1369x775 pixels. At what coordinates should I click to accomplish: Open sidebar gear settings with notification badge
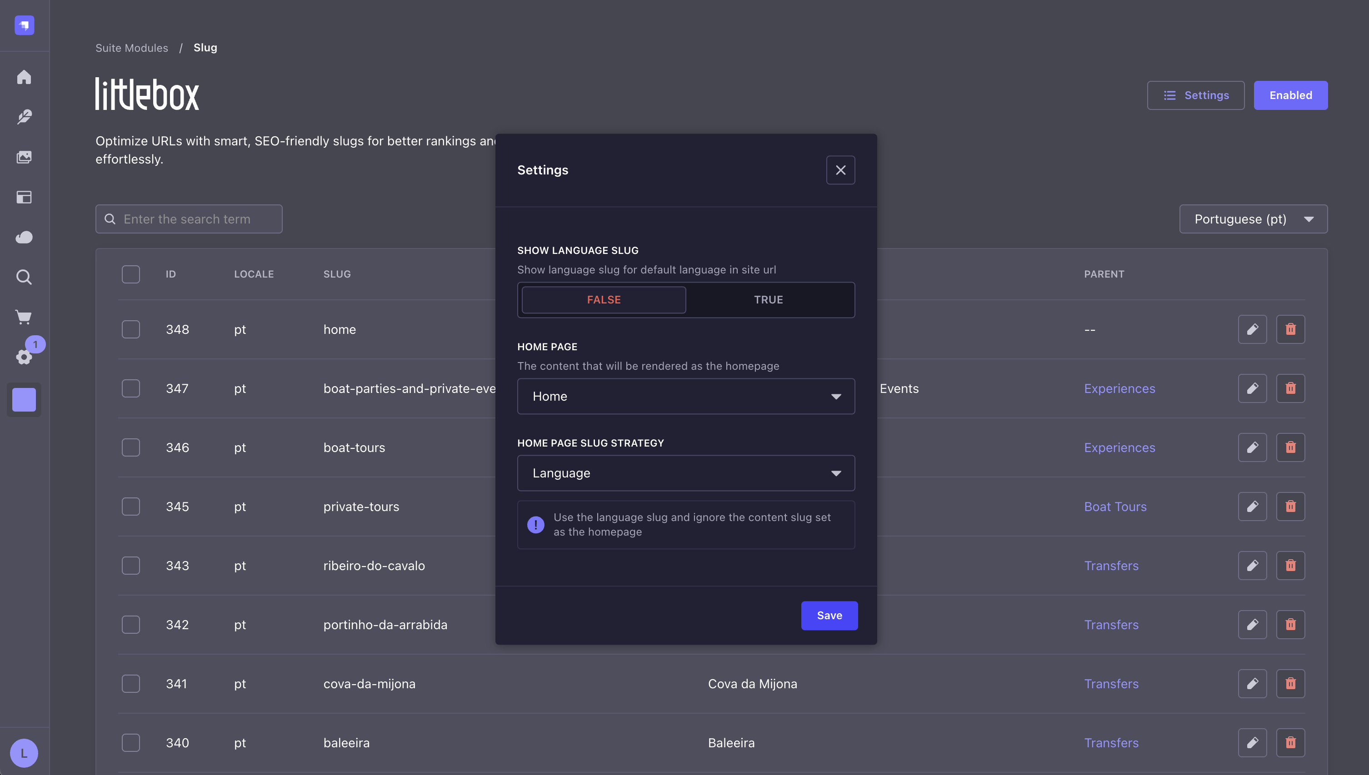coord(24,357)
